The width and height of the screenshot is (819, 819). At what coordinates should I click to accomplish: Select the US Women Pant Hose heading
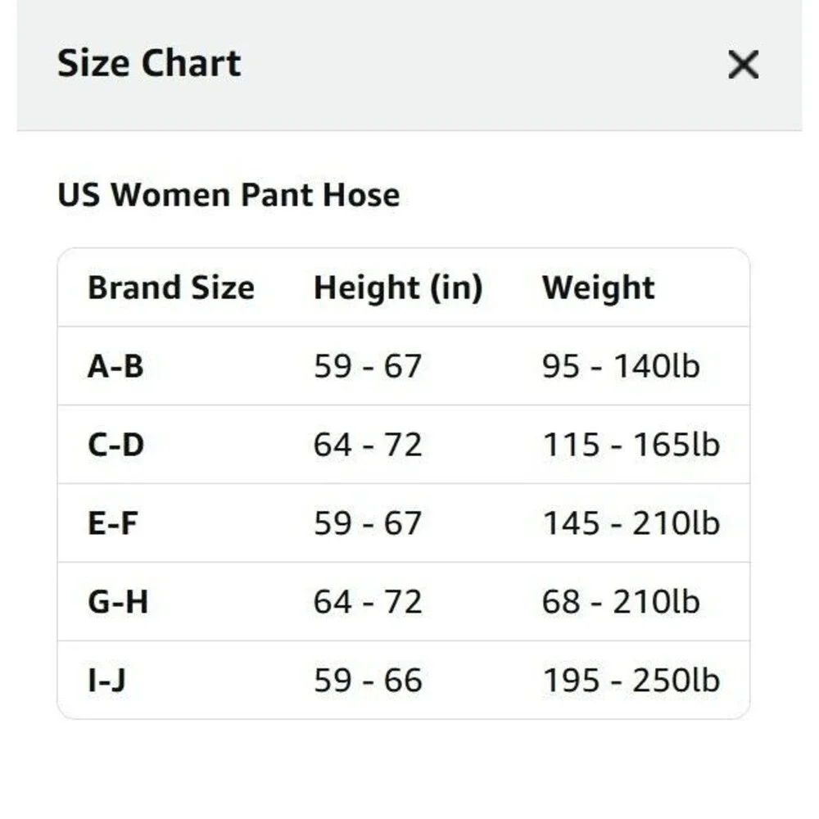229,196
